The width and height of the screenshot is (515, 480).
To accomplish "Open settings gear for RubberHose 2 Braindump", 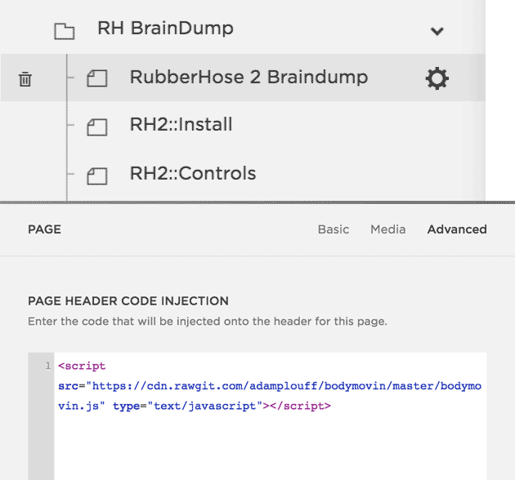I will pyautogui.click(x=437, y=78).
